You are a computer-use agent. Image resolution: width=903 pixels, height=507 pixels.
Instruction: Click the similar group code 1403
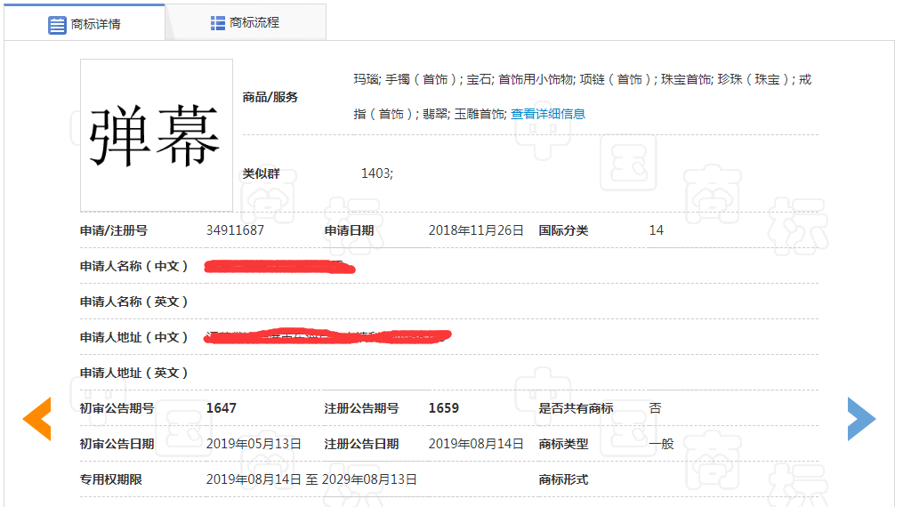[376, 173]
